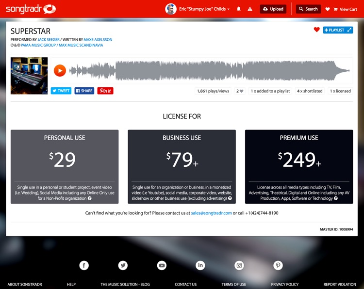Select the Personal Use $29 license card
This screenshot has height=289, width=364.
tap(65, 166)
